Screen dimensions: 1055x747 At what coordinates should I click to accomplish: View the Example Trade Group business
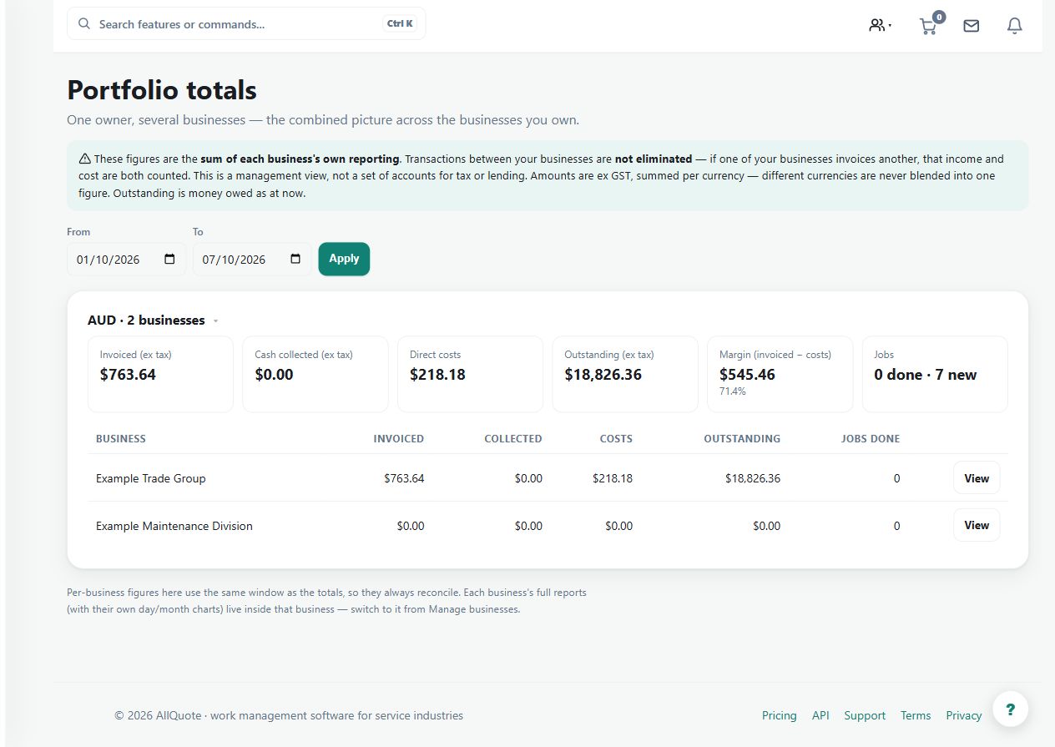point(977,478)
